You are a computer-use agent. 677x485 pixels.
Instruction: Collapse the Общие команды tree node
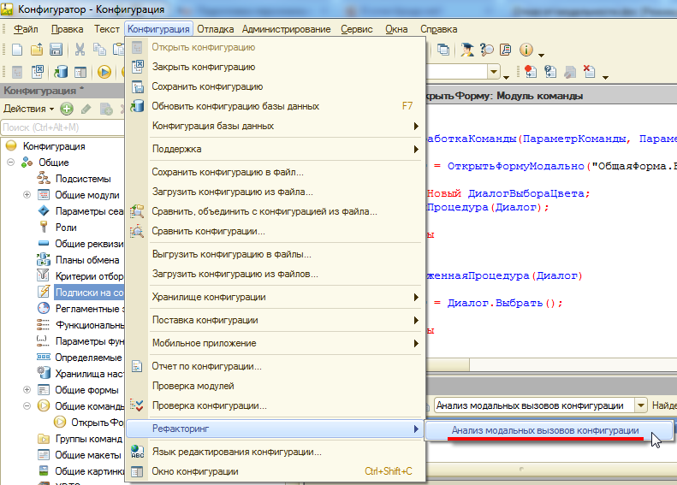coord(27,405)
